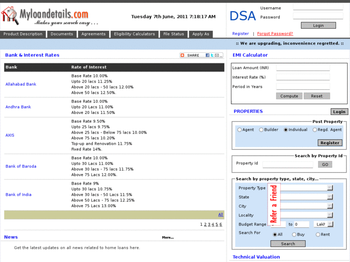Click the Post Property Register button

tap(330, 143)
